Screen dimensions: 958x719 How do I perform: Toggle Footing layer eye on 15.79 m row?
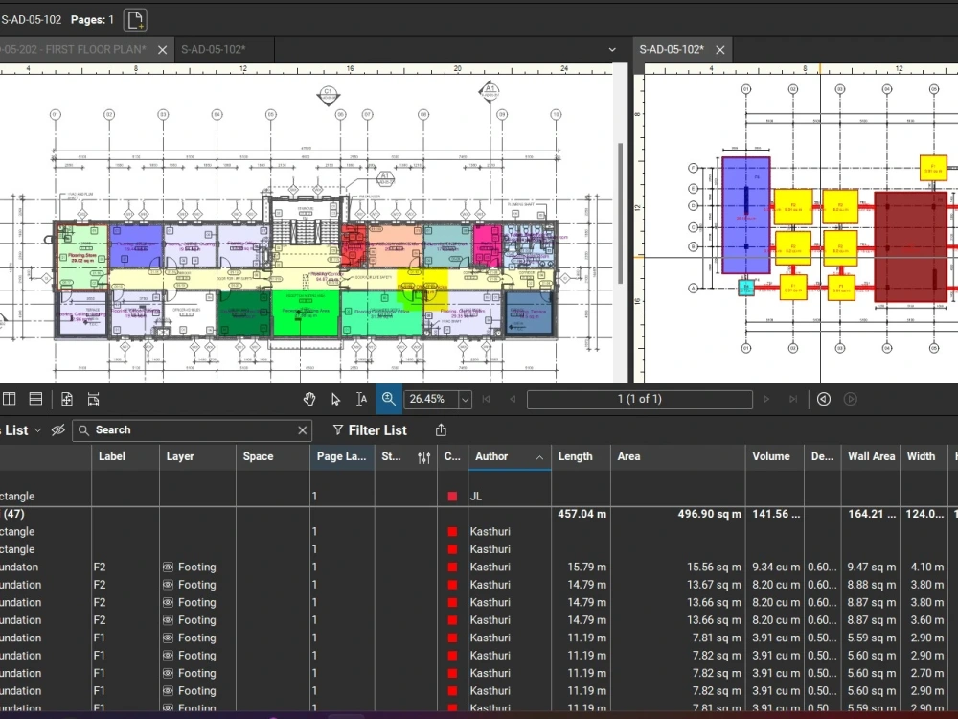tap(168, 568)
